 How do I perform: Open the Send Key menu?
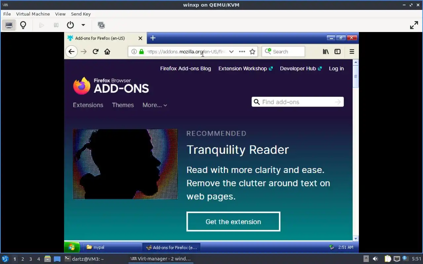pos(81,14)
